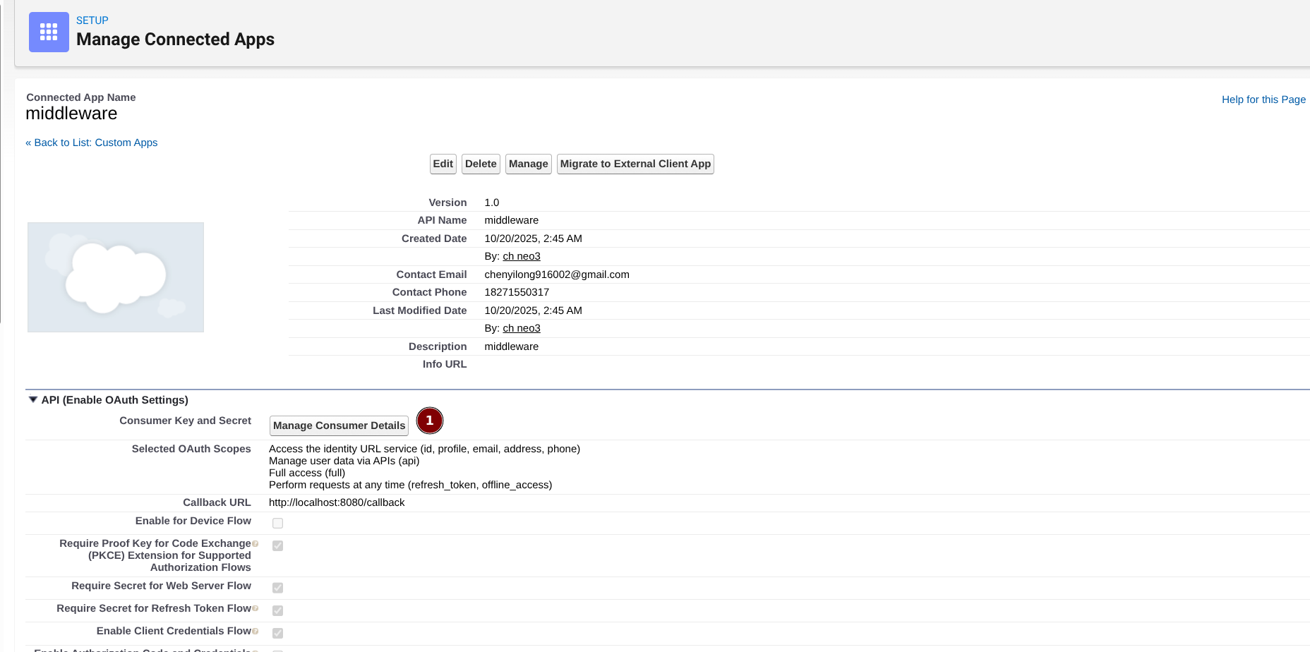Image resolution: width=1310 pixels, height=652 pixels.
Task: Open Manage Consumer Details
Action: click(x=339, y=425)
